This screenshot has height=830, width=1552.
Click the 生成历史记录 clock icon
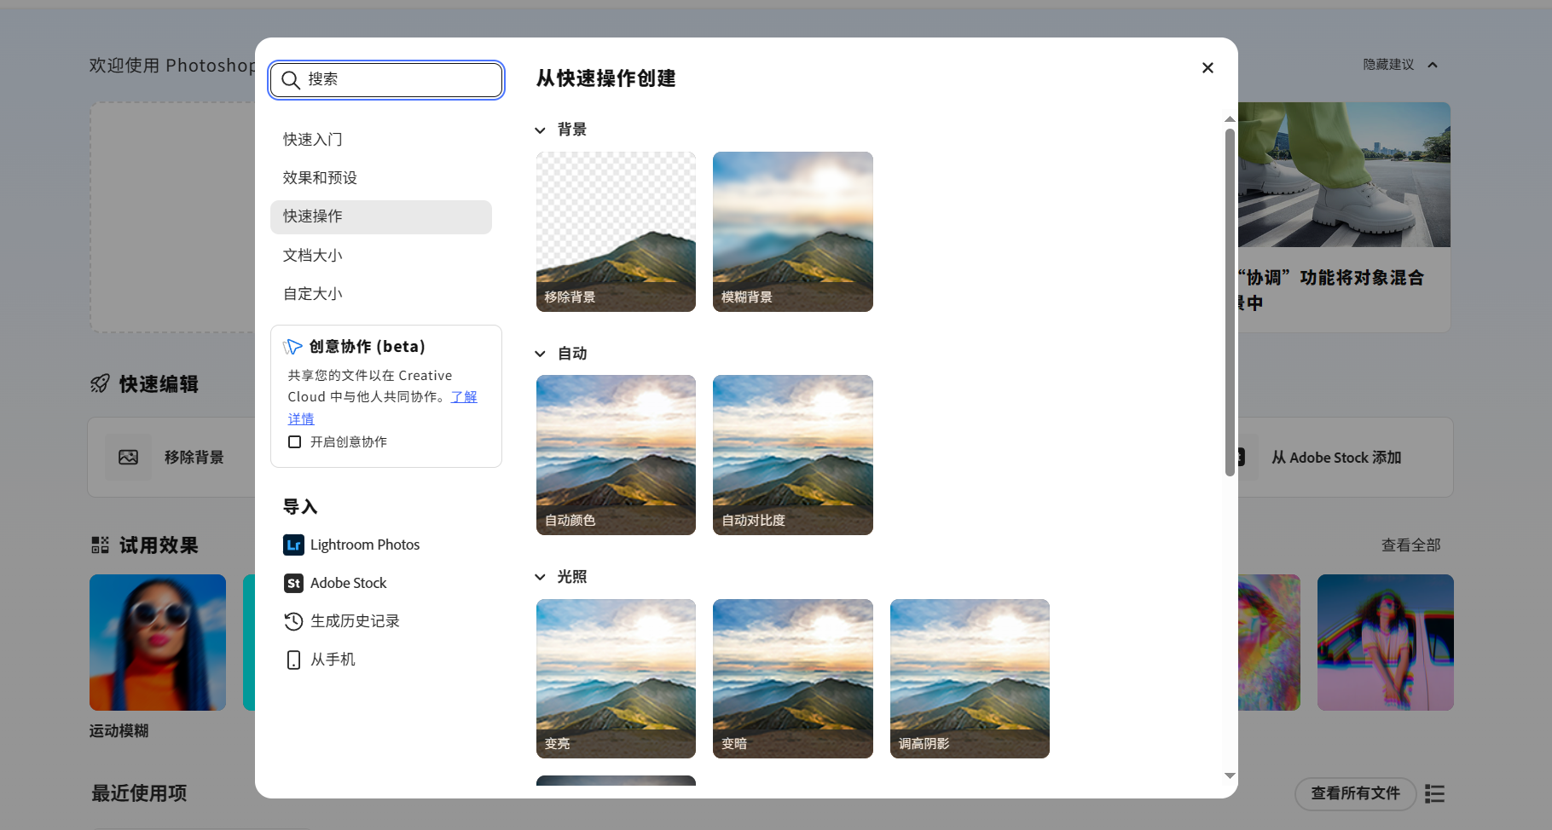(x=293, y=621)
